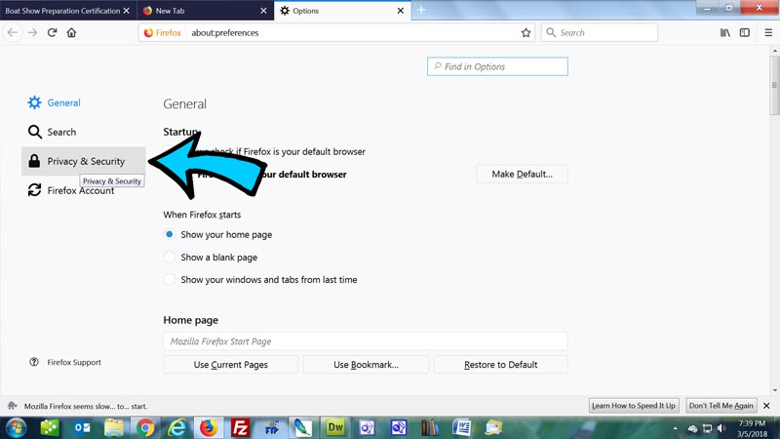Select Show a blank page option

click(169, 258)
